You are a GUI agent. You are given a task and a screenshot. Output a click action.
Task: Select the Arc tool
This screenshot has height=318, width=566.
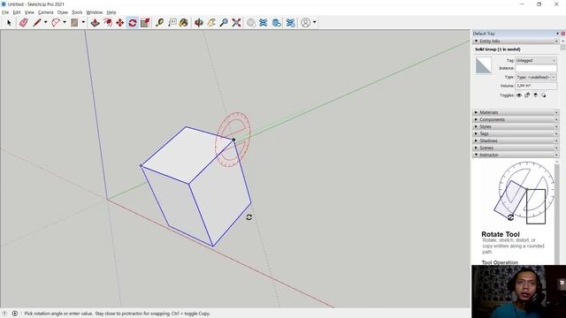tap(56, 23)
